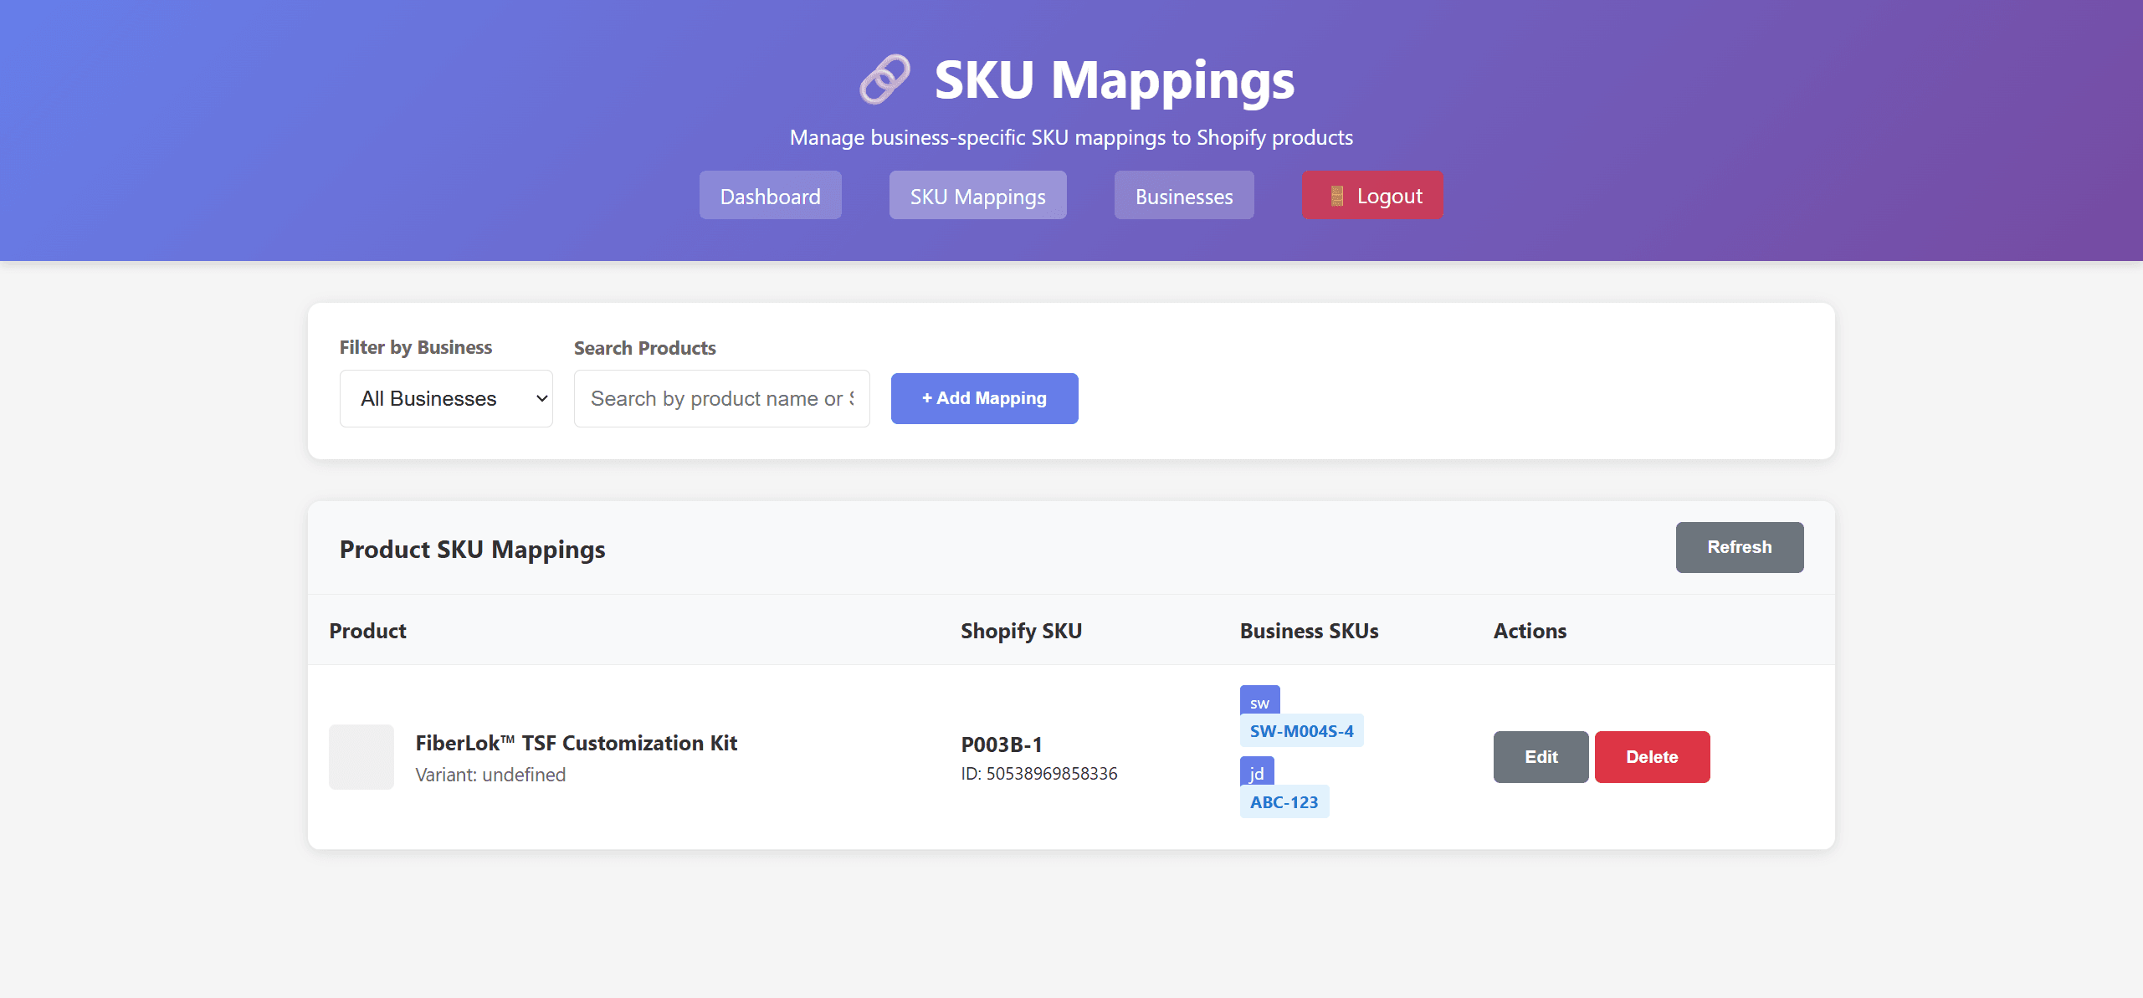Viewport: 2143px width, 998px height.
Task: Click the dropdown chevron arrow on business filter
Action: (541, 399)
